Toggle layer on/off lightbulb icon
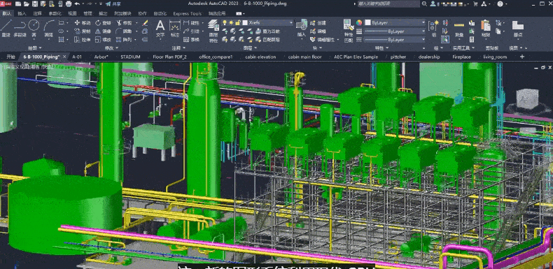Viewport: 553px width, 269px height. pyautogui.click(x=224, y=22)
